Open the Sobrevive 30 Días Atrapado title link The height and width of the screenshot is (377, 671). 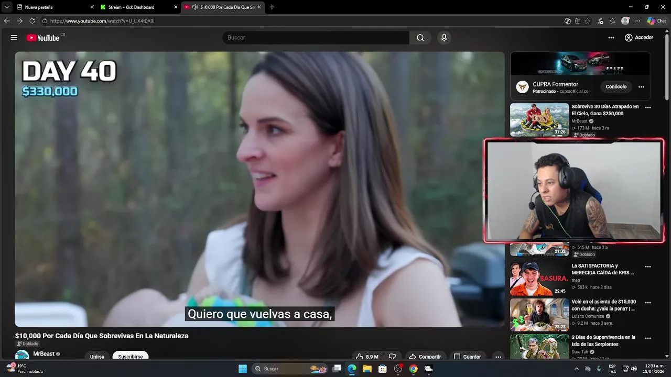tap(605, 110)
